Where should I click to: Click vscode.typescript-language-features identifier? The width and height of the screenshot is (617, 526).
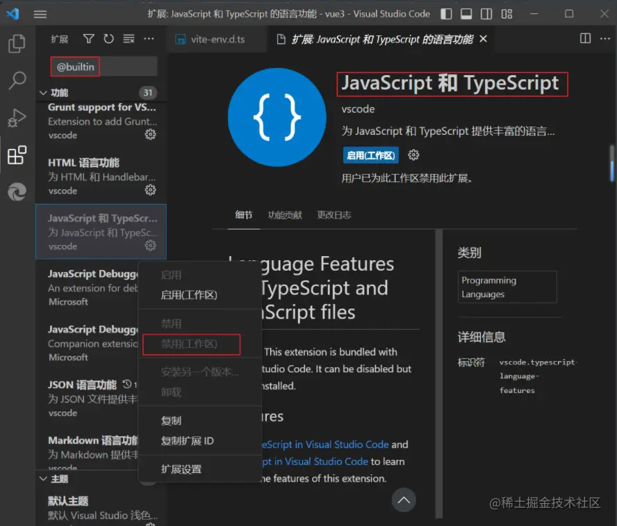(538, 376)
